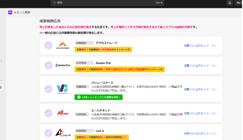
Task: Toggle the エーハチネット checkmark
Action: tap(49, 113)
